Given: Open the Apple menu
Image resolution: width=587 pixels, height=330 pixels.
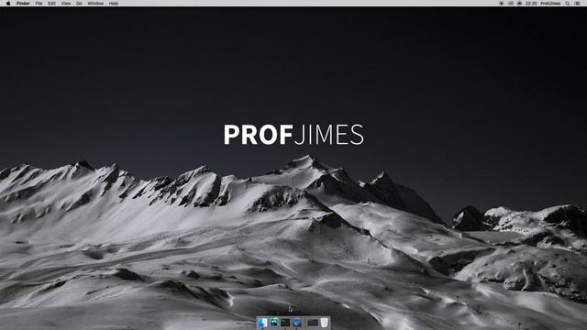Looking at the screenshot, I should [8, 4].
